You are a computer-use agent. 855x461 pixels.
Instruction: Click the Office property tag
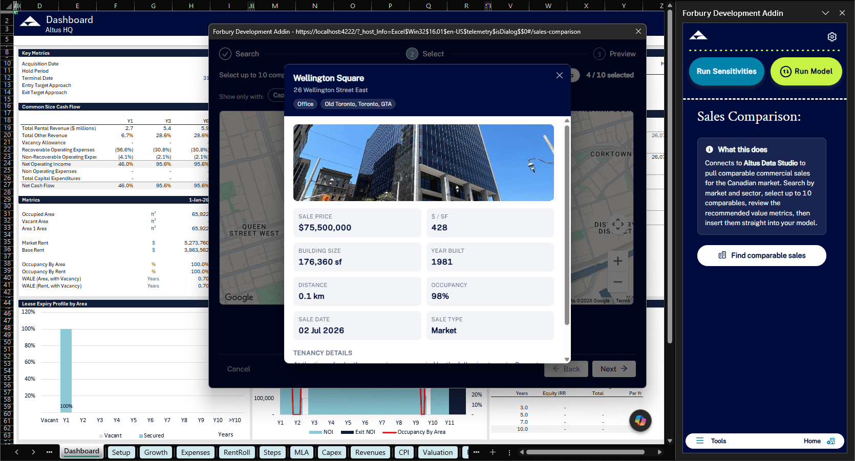(305, 104)
